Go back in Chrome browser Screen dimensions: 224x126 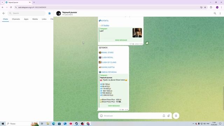coord(2,7)
